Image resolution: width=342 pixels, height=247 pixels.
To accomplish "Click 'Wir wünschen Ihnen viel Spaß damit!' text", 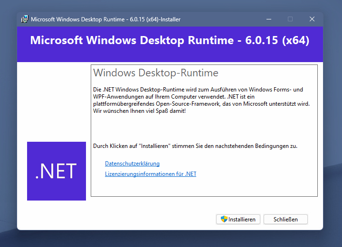I will click(x=139, y=111).
